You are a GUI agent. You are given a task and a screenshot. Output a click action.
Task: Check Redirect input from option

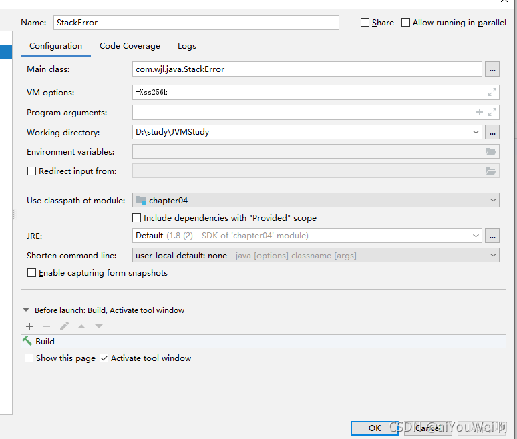click(x=31, y=171)
